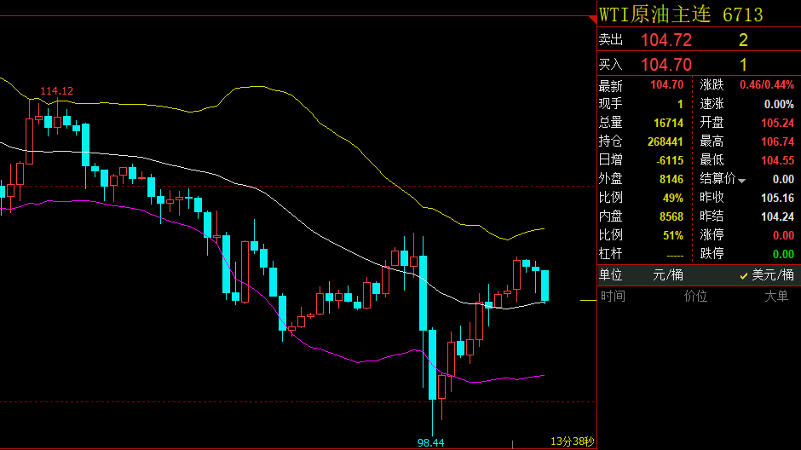Click the 持仓 value 268441
Image resolution: width=801 pixels, height=450 pixels.
click(x=666, y=141)
